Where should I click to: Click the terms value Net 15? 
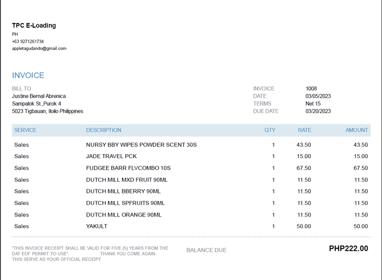(313, 104)
